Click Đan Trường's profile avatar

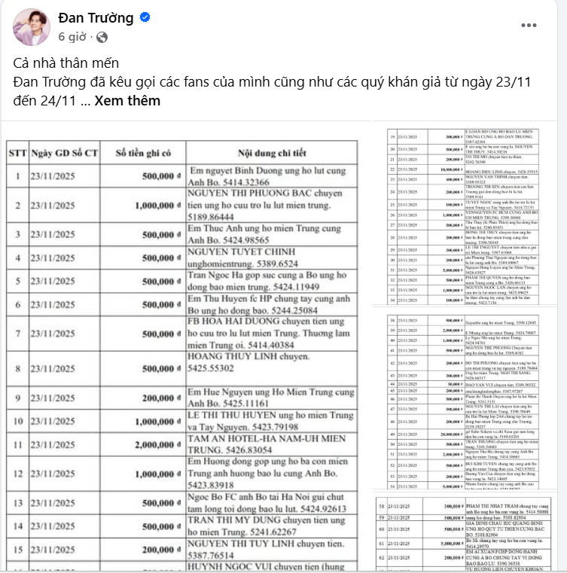(x=29, y=26)
